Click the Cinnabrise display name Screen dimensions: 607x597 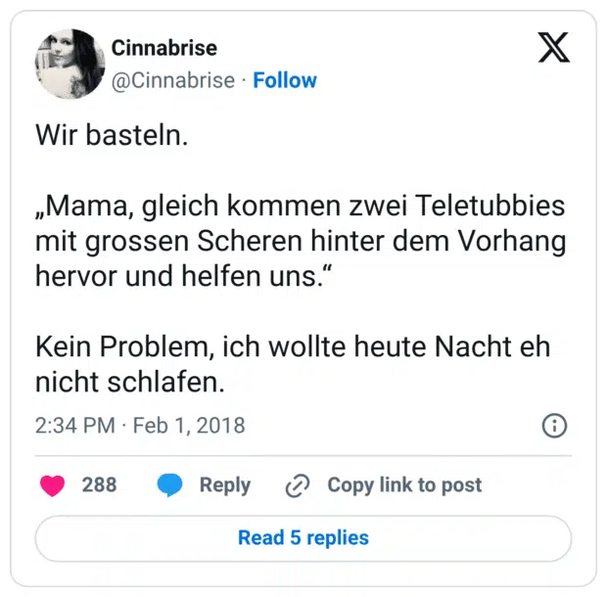[x=164, y=48]
